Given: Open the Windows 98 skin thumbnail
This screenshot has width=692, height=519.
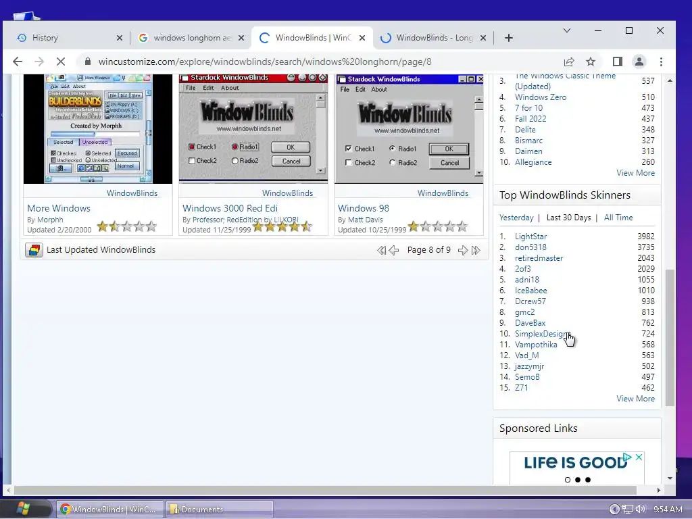Looking at the screenshot, I should 409,128.
